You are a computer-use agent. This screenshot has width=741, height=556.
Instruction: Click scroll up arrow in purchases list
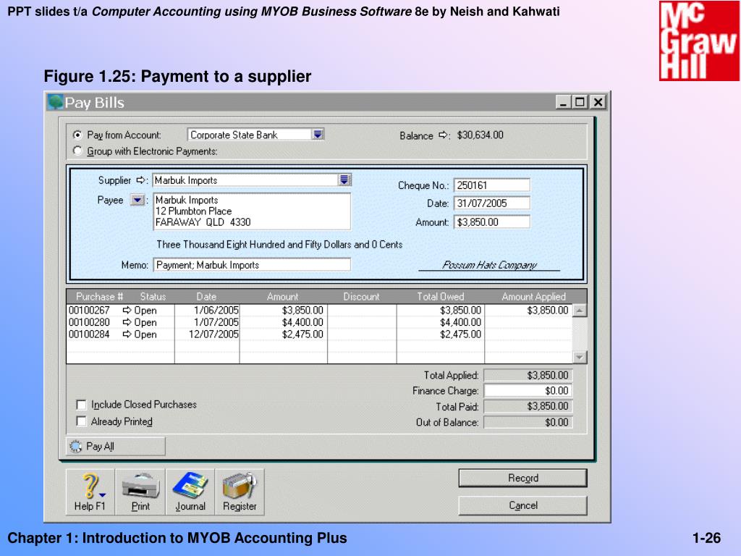coord(580,311)
